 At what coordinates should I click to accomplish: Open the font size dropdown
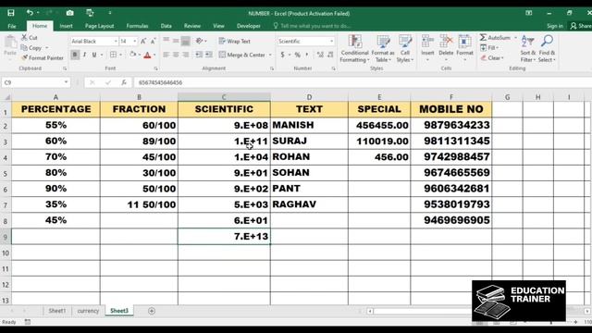(135, 41)
